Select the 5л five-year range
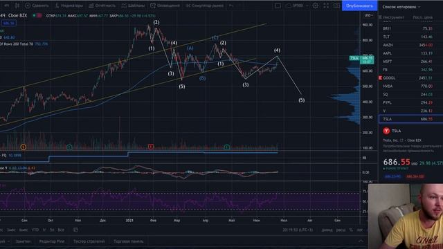The width and height of the screenshot is (443, 249). point(52,230)
